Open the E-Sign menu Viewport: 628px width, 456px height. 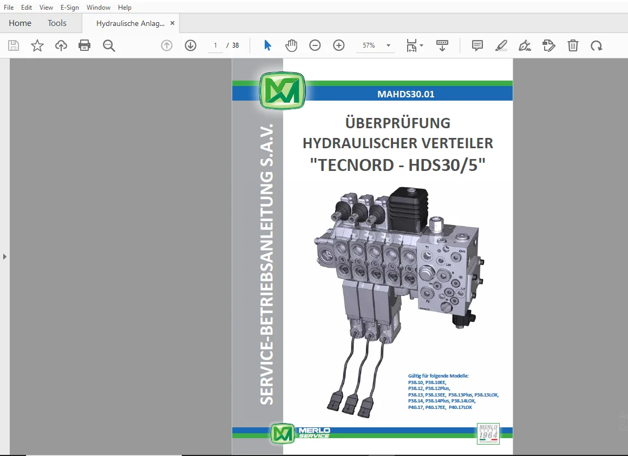pos(70,7)
